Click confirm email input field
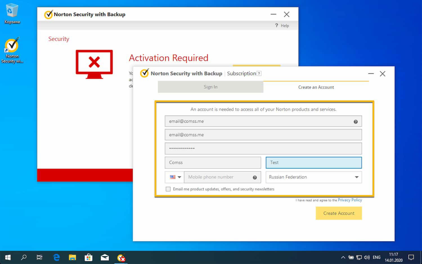The width and height of the screenshot is (422, 264). 263,135
